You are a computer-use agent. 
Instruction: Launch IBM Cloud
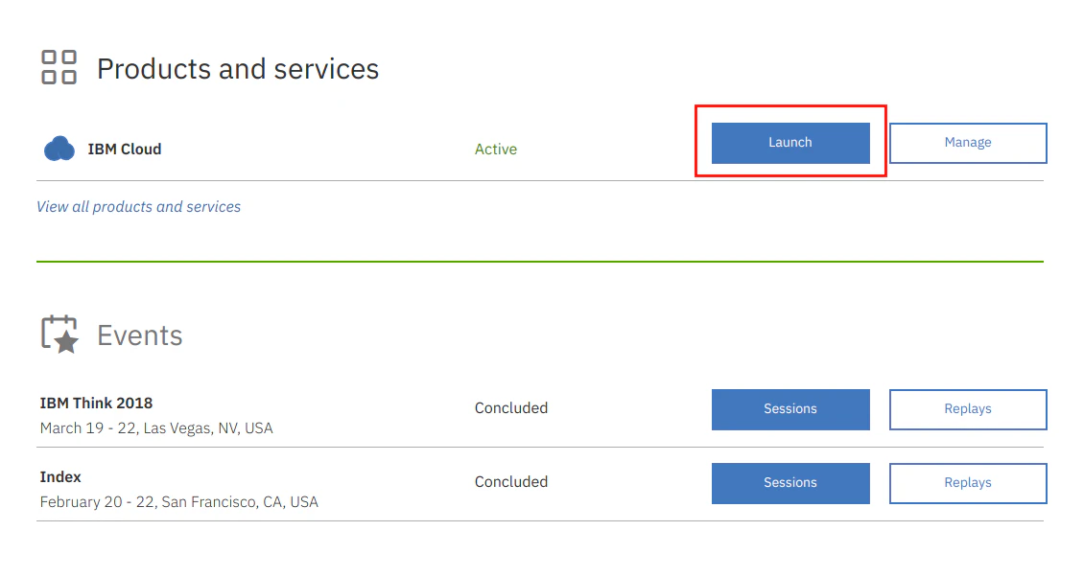click(x=790, y=143)
